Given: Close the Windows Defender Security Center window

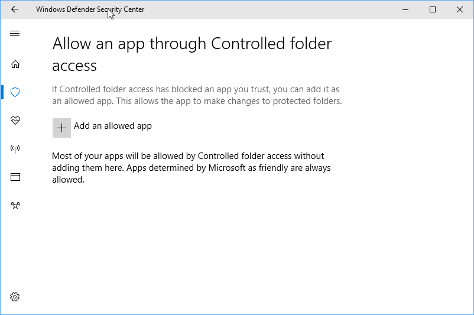Looking at the screenshot, I should 460,9.
